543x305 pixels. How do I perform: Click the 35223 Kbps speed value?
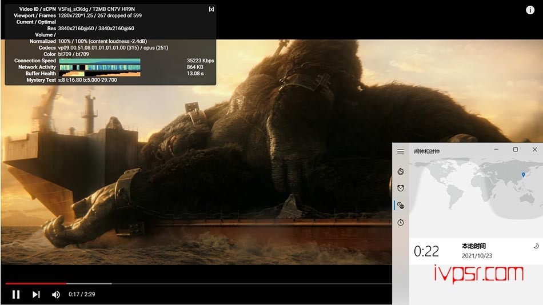point(200,61)
